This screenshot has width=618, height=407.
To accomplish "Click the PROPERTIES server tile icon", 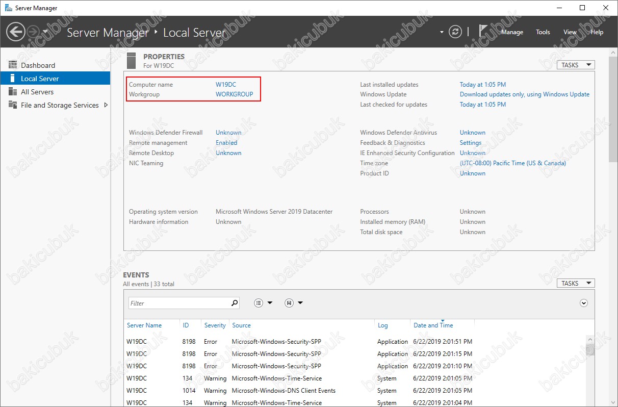I will (132, 61).
